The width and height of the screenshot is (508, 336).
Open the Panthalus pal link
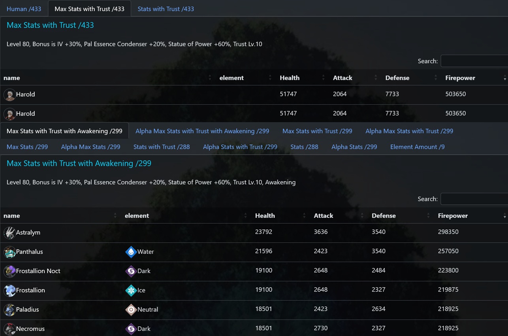29,252
